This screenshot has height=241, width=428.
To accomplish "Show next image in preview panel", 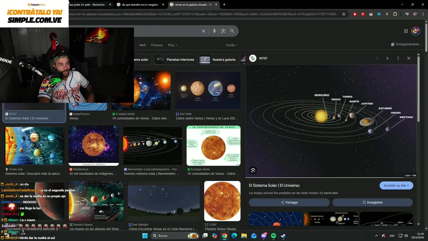I will coord(387,58).
